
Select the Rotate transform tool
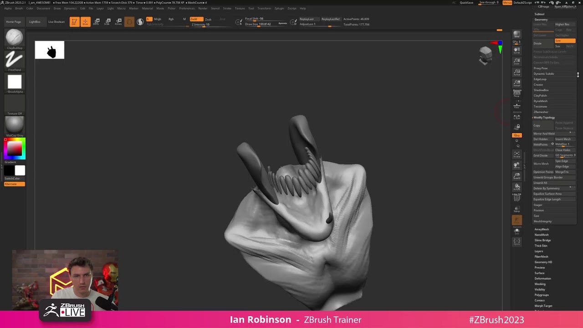click(118, 22)
